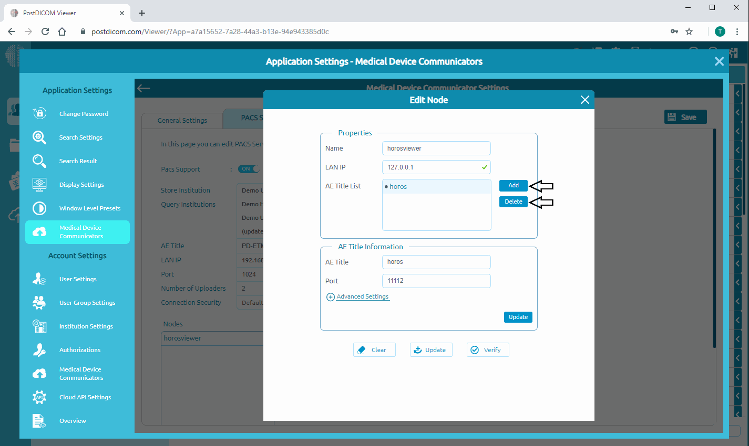Open Medical Device Communicators under Account Settings

tap(77, 373)
